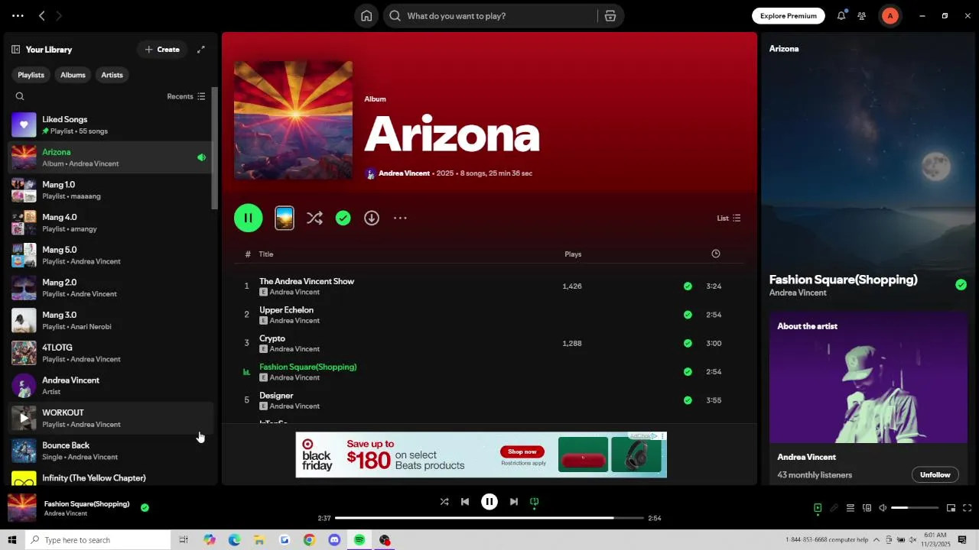979x550 pixels.
Task: Filter library by Albums
Action: pyautogui.click(x=73, y=75)
